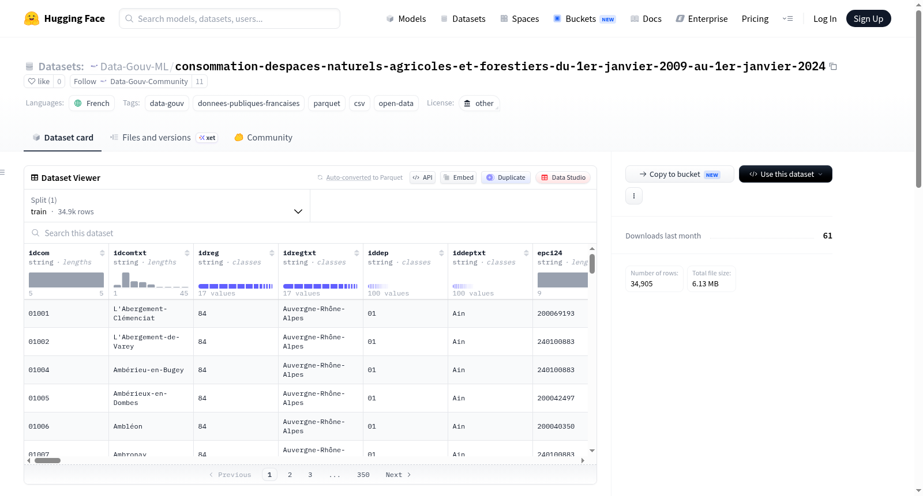Open the Files and versions tab
The width and height of the screenshot is (923, 496).
[x=164, y=138]
